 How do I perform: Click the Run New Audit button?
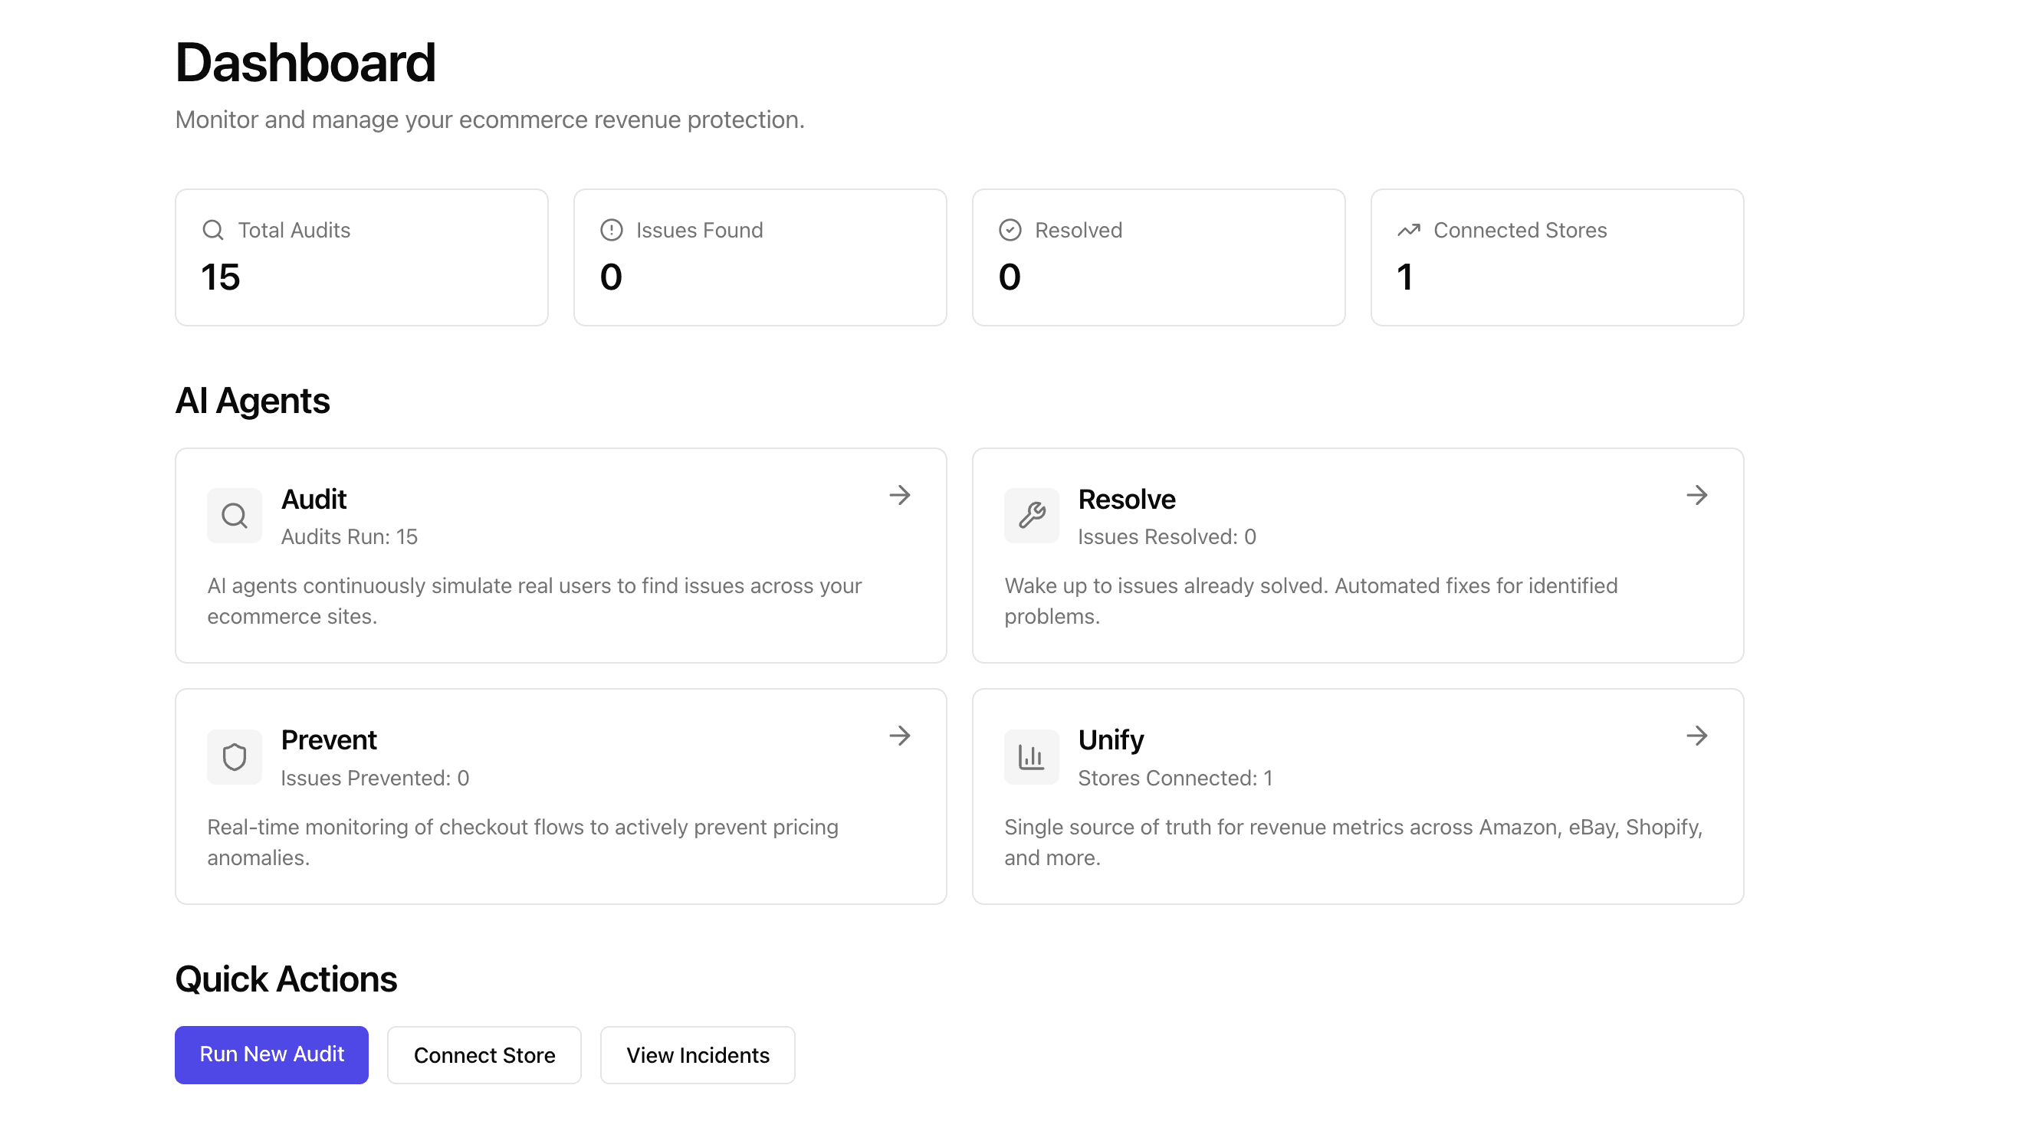(271, 1054)
